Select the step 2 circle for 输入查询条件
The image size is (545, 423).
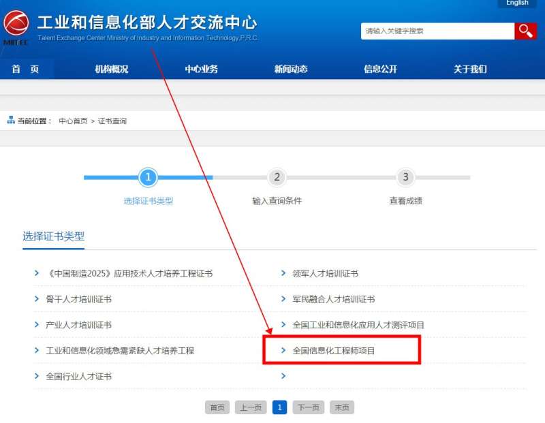277,176
